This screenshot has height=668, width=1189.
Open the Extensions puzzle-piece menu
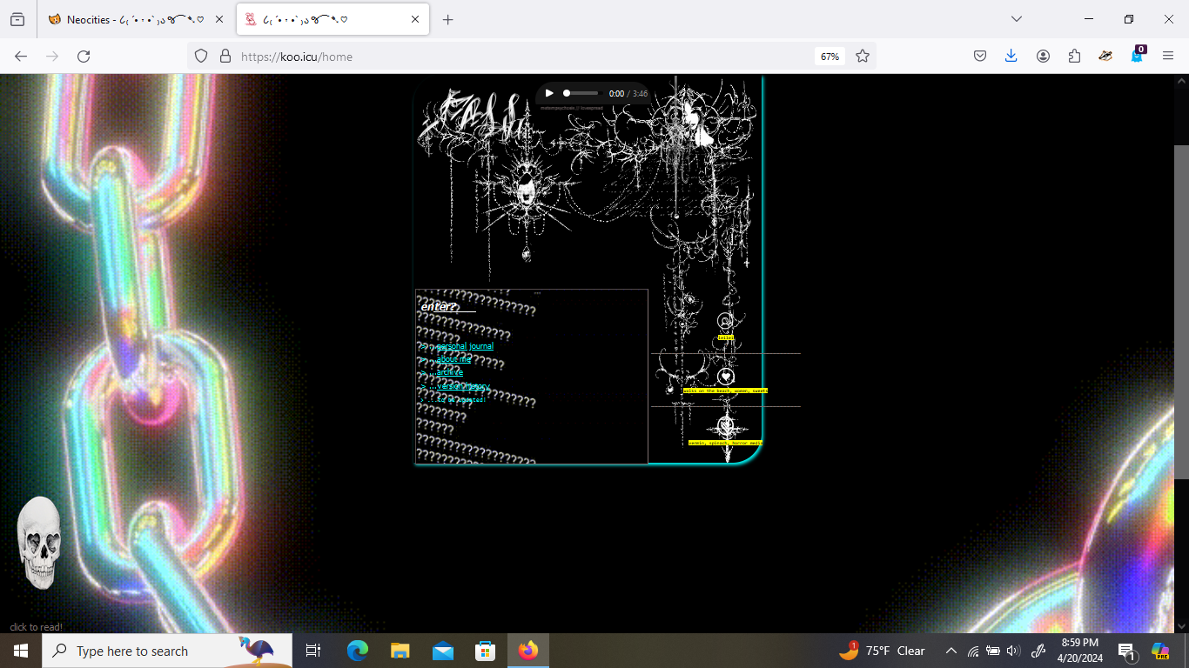tap(1074, 56)
